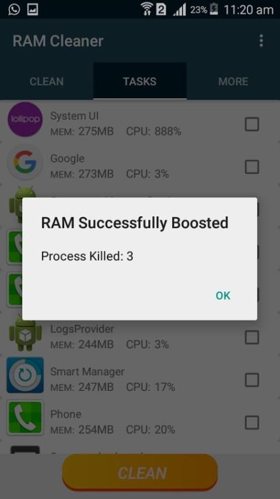Tap the System UI lollipop icon
The height and width of the screenshot is (499, 280).
[24, 119]
